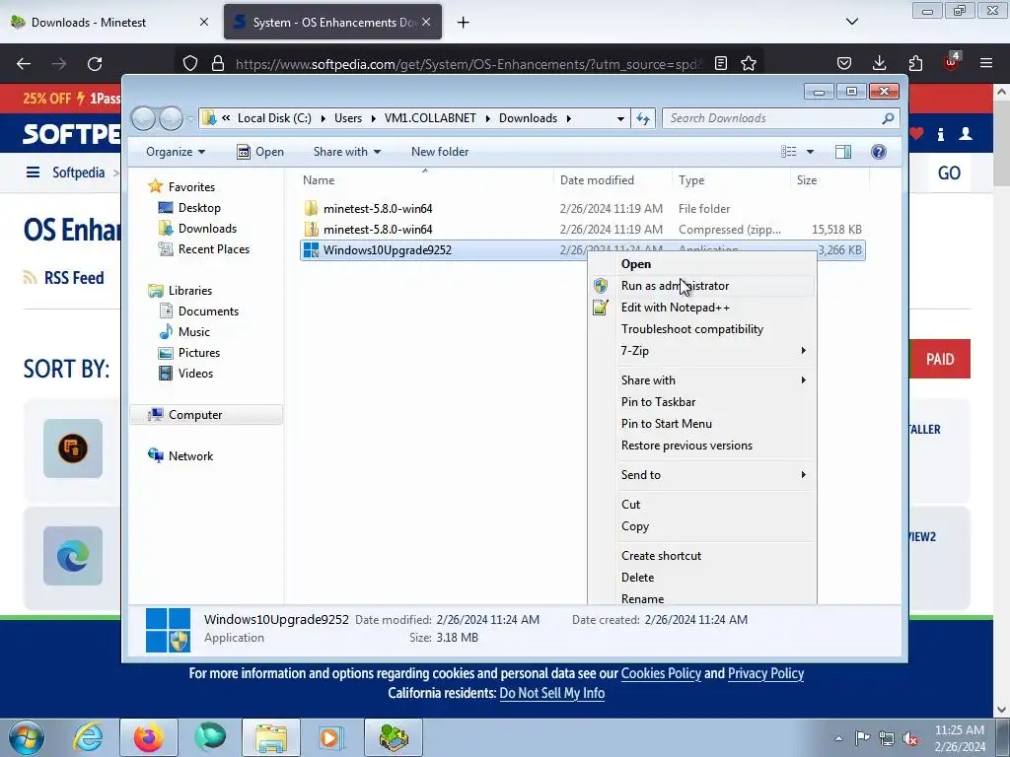
Task: Click Softpedia GO button
Action: tap(949, 172)
